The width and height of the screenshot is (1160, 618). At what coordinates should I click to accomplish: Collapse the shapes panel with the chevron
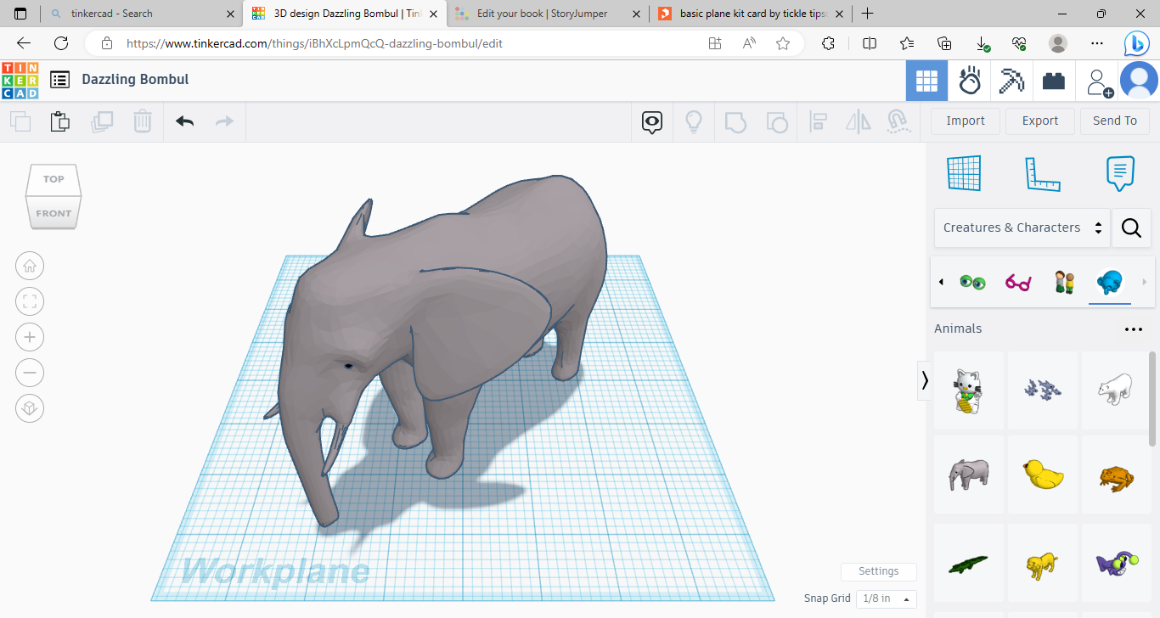click(925, 380)
